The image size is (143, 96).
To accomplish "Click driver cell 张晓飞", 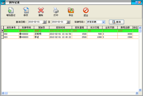I will (42, 31).
